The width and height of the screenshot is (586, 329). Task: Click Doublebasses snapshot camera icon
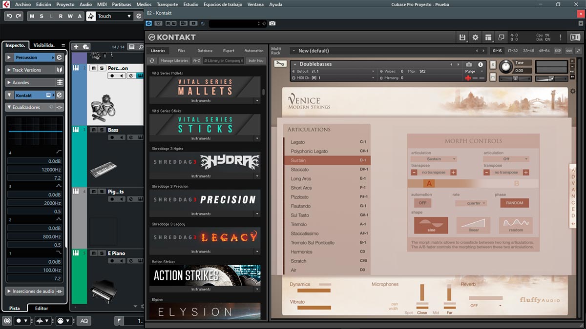pos(469,64)
